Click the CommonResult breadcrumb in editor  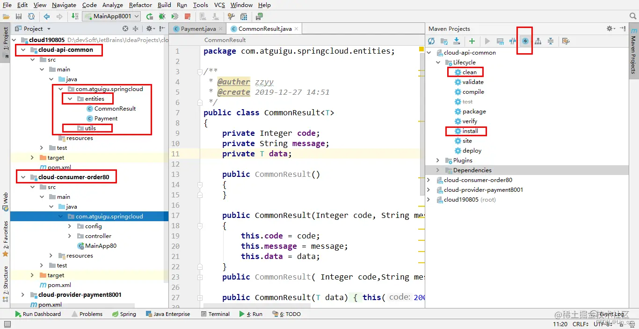click(x=225, y=40)
